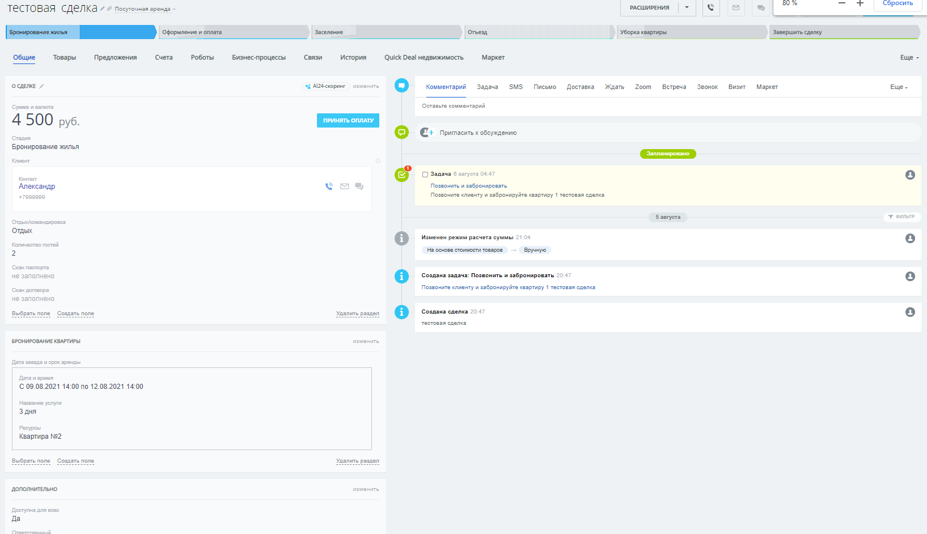The image size is (927, 534).
Task: Click the settings gear above client card
Action: click(378, 161)
